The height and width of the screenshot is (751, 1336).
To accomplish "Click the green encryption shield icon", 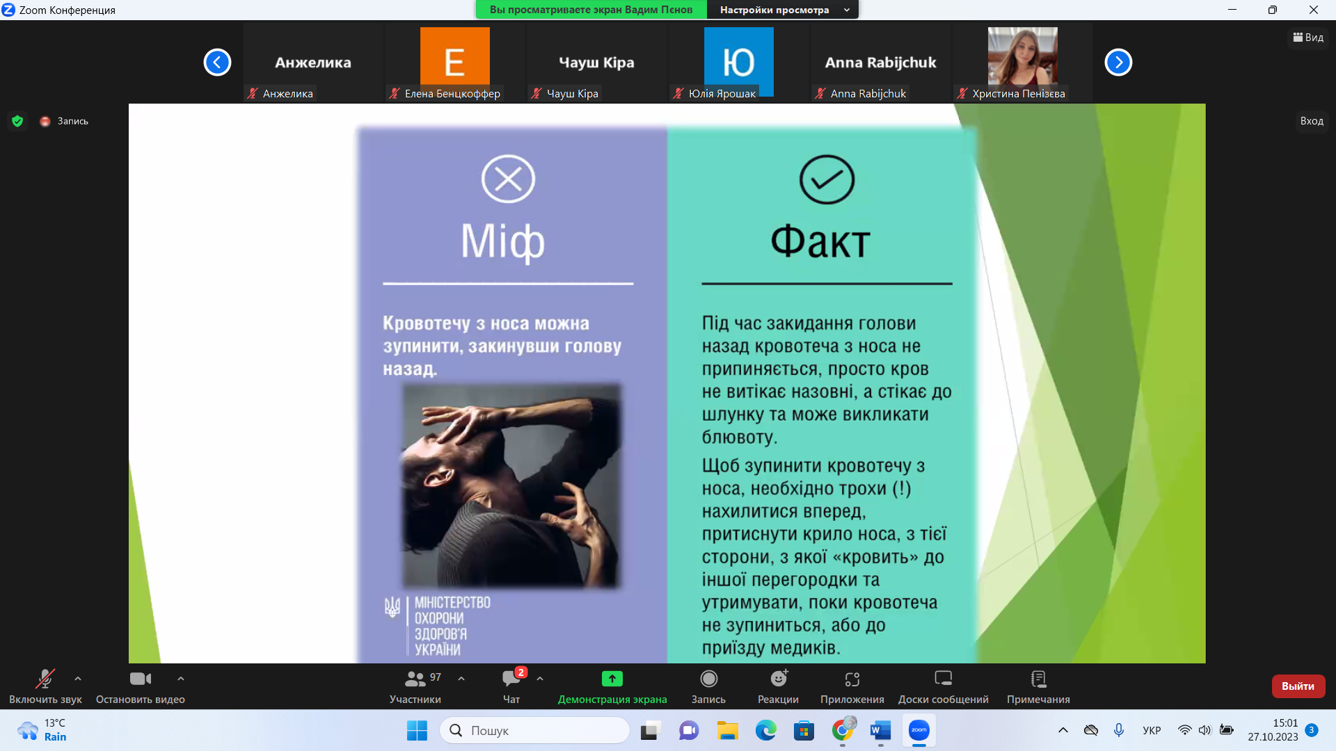I will pos(18,121).
